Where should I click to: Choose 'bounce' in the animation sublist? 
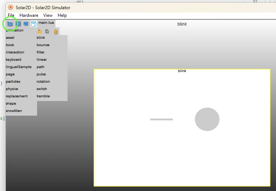pyautogui.click(x=43, y=45)
